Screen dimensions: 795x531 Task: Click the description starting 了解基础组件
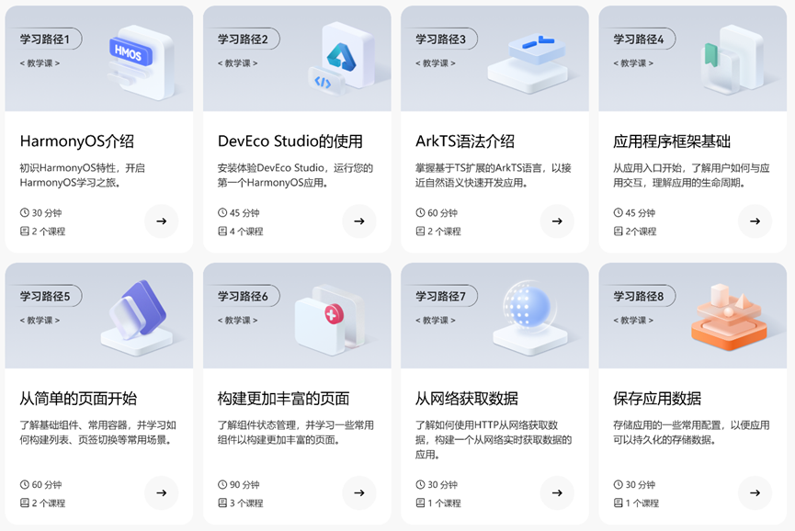(x=97, y=432)
